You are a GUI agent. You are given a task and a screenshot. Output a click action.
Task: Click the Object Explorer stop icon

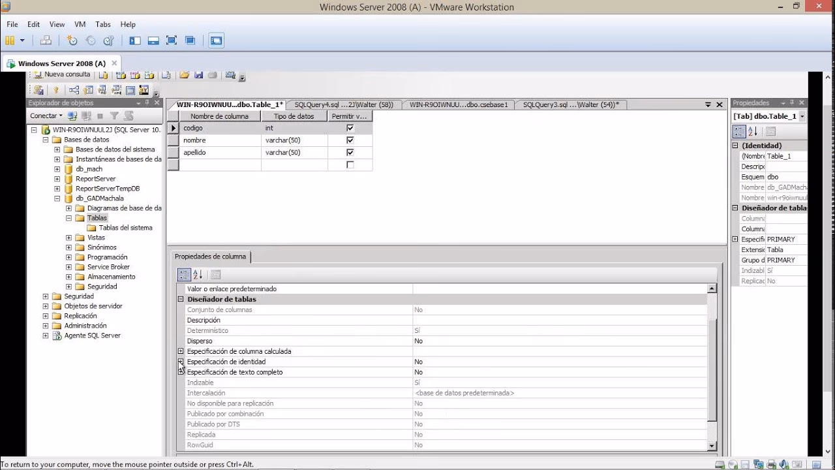pyautogui.click(x=100, y=116)
